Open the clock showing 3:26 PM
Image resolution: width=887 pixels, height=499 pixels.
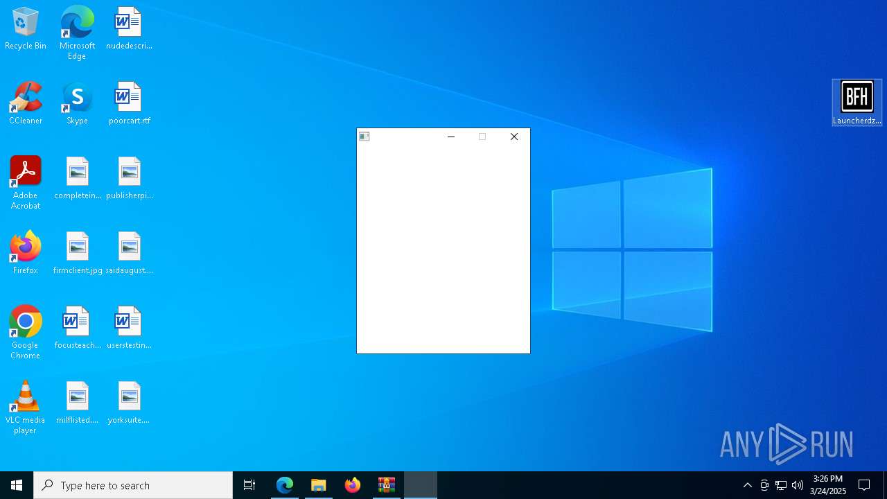[828, 485]
